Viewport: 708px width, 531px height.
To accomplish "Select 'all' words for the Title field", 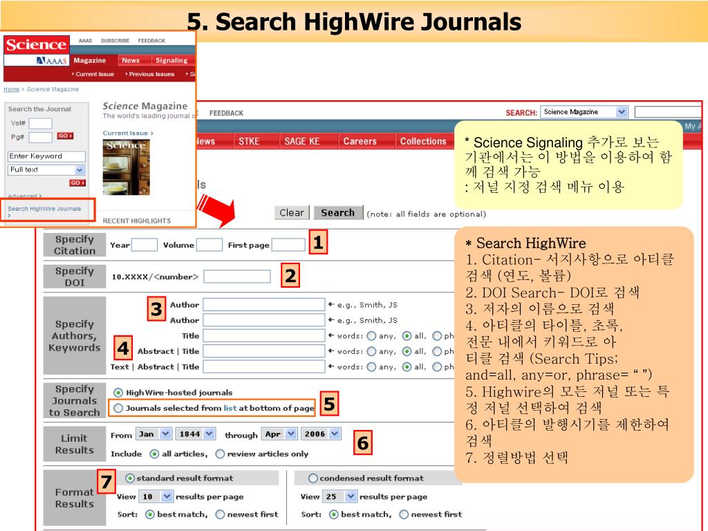I will (x=407, y=336).
